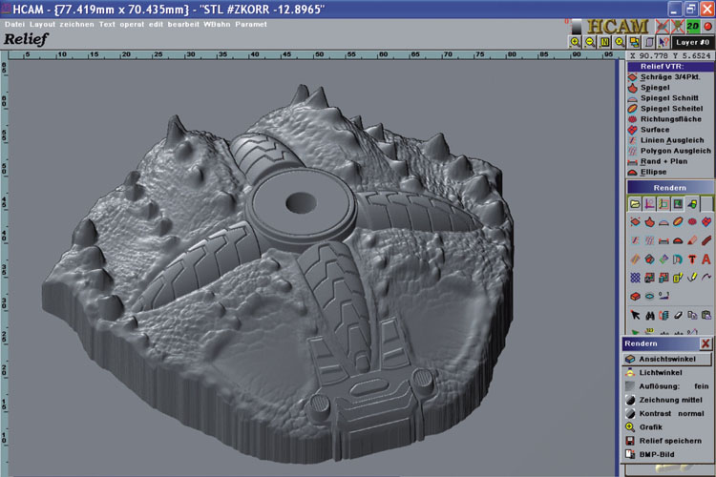
Task: Click the binoculars search icon
Action: coord(649,315)
